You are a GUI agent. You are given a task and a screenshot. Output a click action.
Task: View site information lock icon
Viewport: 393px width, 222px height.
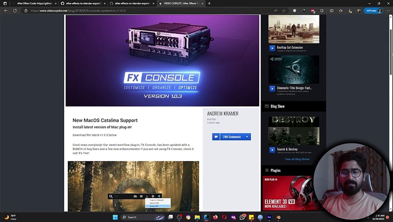tap(26, 10)
